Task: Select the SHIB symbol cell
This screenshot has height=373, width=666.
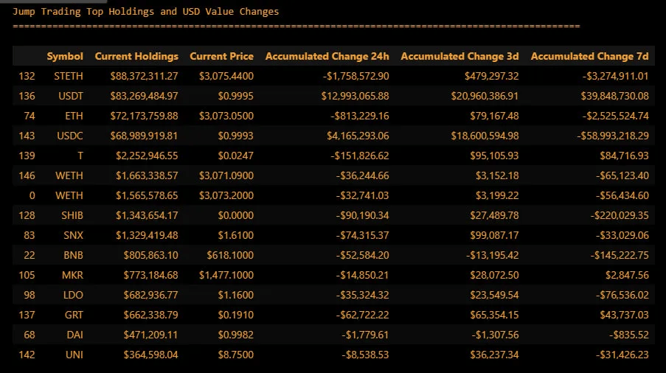Action: coord(72,215)
